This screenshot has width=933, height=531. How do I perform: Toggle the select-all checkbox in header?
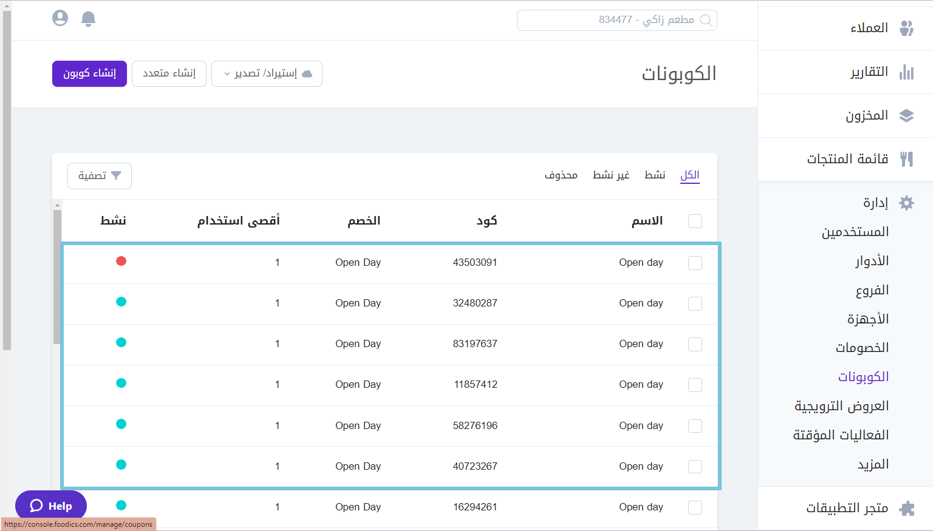(695, 221)
